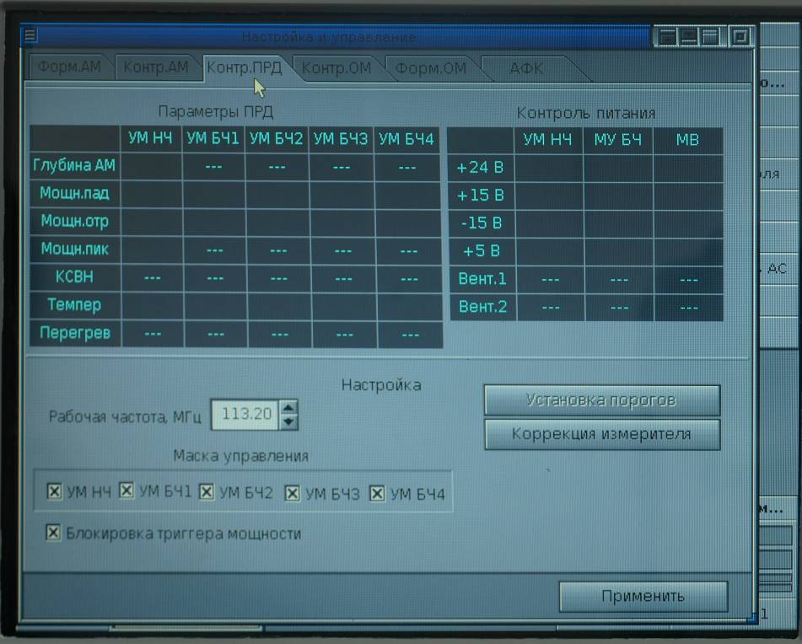Click the Вент.2 cell under МУ БЧ

pyautogui.click(x=619, y=307)
